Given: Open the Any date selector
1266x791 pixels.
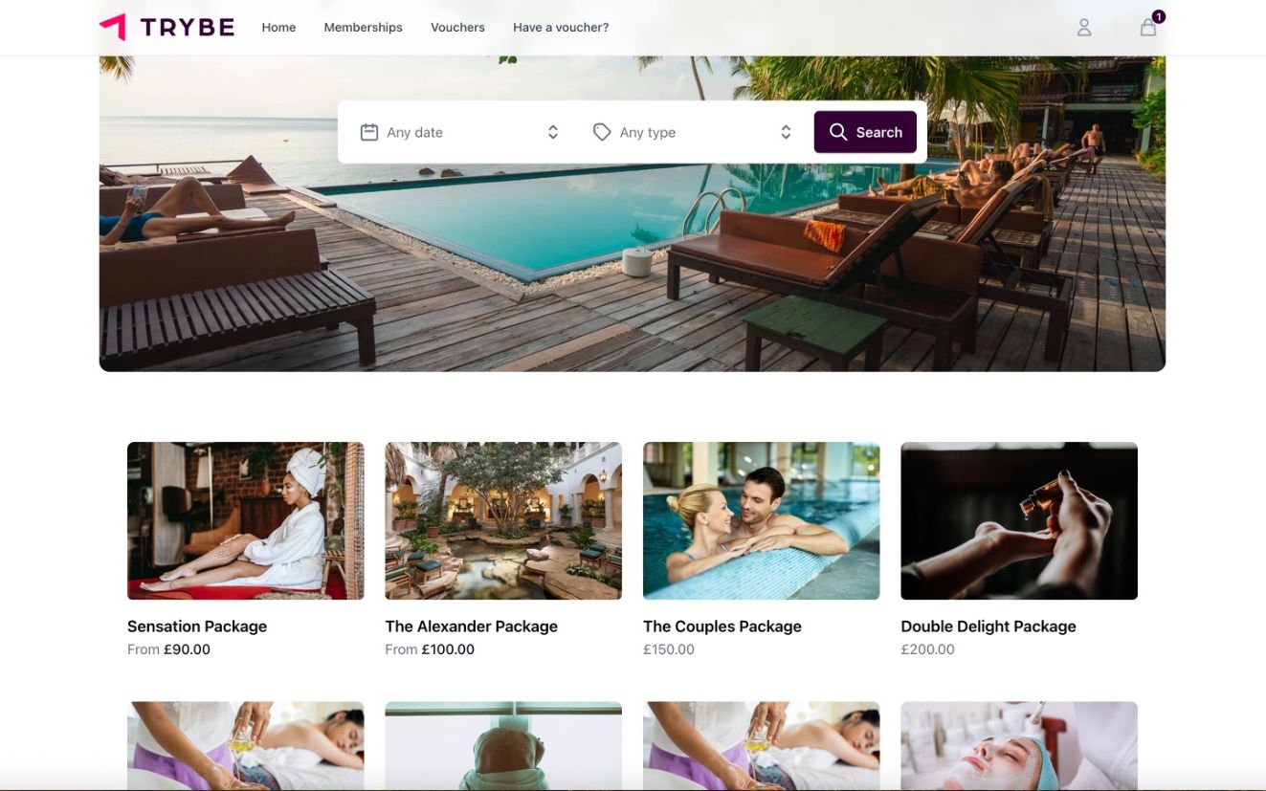Looking at the screenshot, I should click(x=459, y=132).
